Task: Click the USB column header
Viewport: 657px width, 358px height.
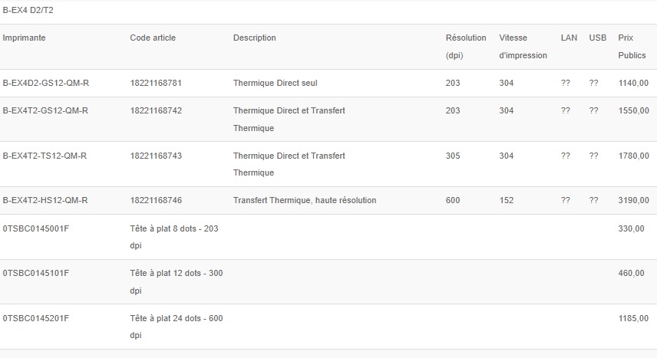Action: point(598,38)
